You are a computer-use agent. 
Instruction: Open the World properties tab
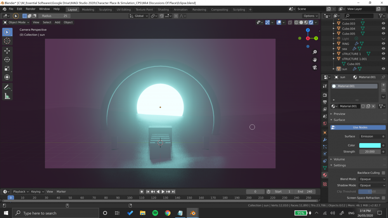[325, 123]
